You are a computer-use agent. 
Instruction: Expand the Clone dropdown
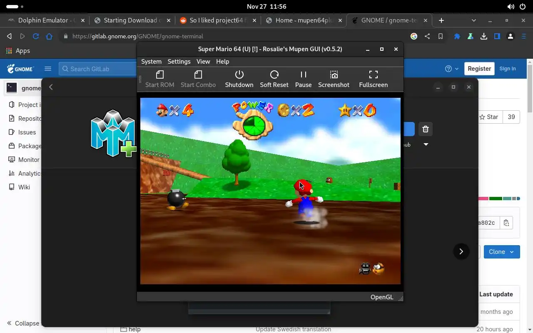(x=502, y=252)
